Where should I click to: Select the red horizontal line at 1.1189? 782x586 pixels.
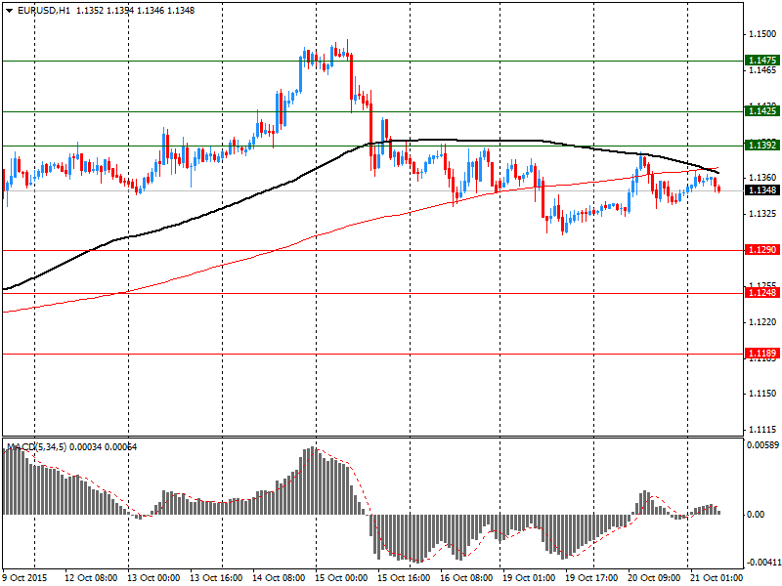point(373,354)
